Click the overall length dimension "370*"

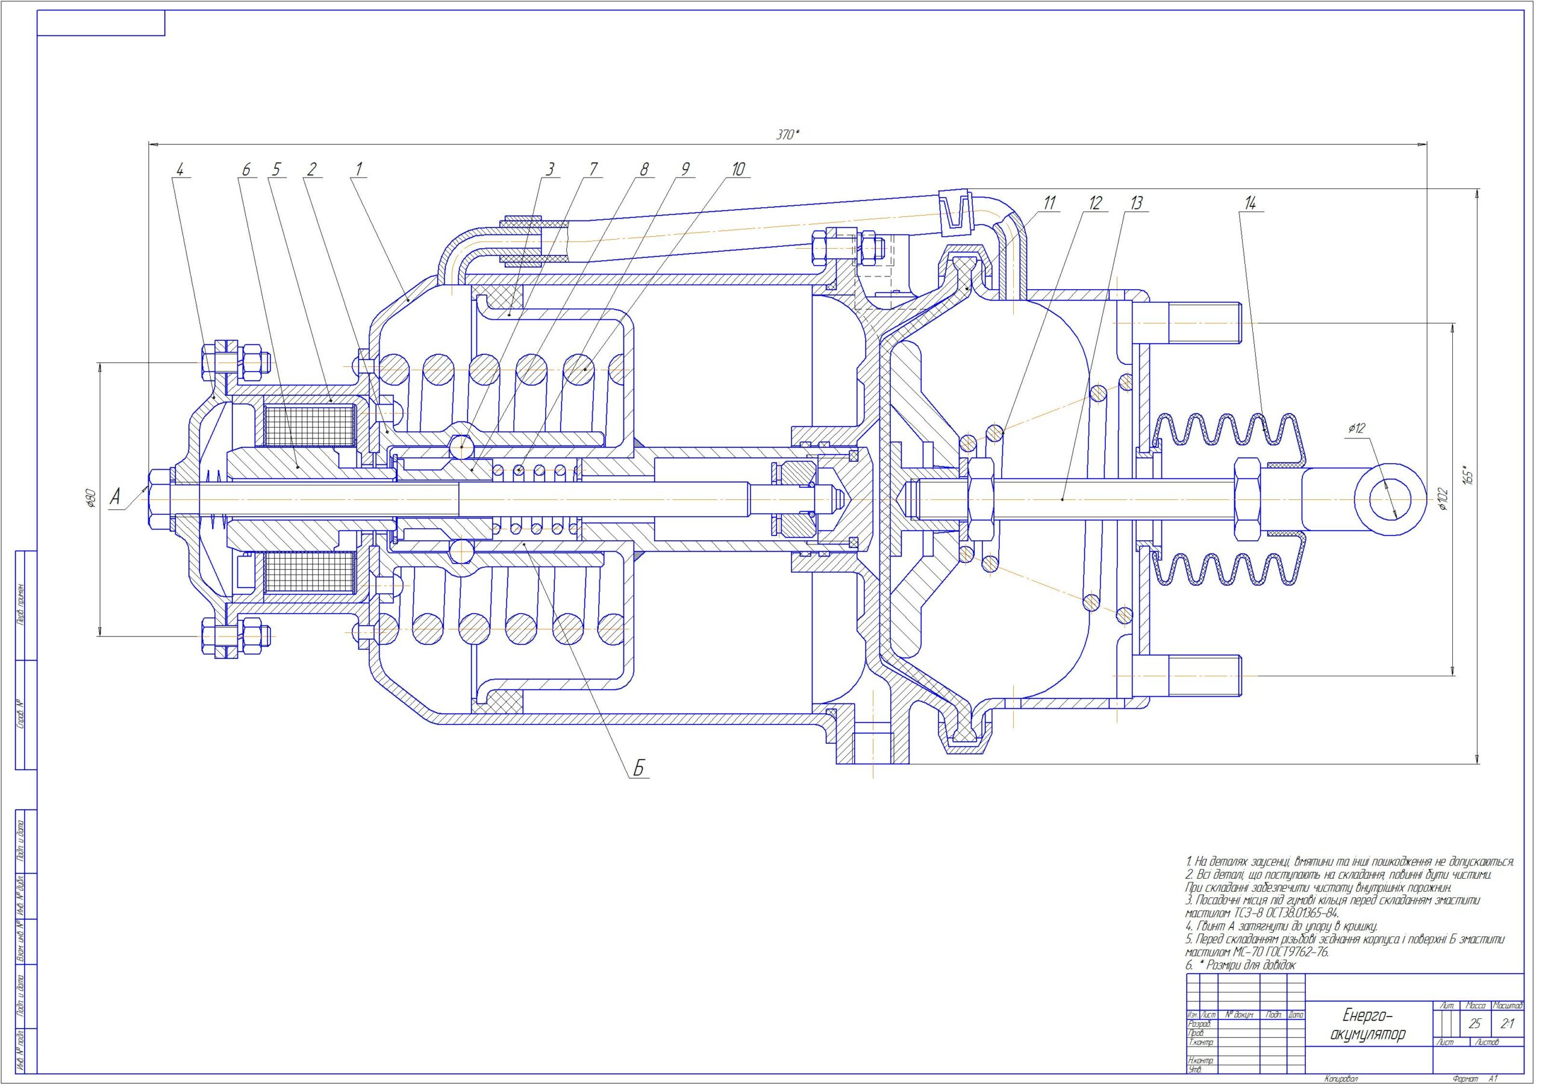(788, 135)
